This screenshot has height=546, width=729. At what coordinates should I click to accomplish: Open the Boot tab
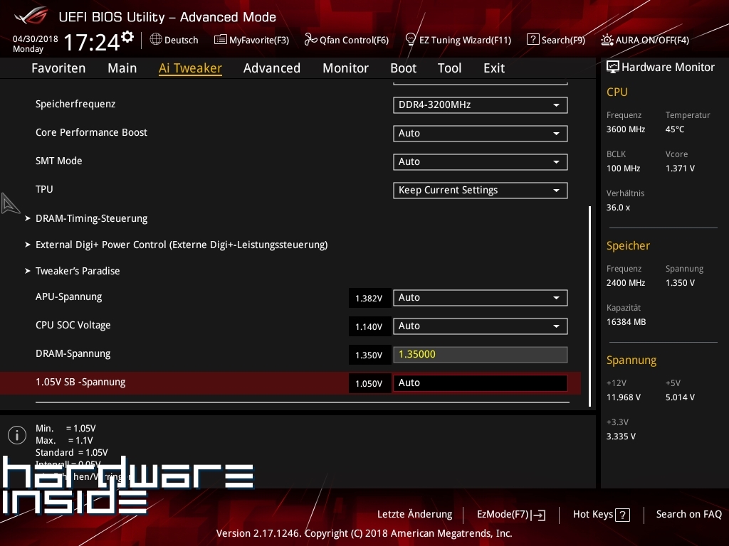tap(403, 68)
